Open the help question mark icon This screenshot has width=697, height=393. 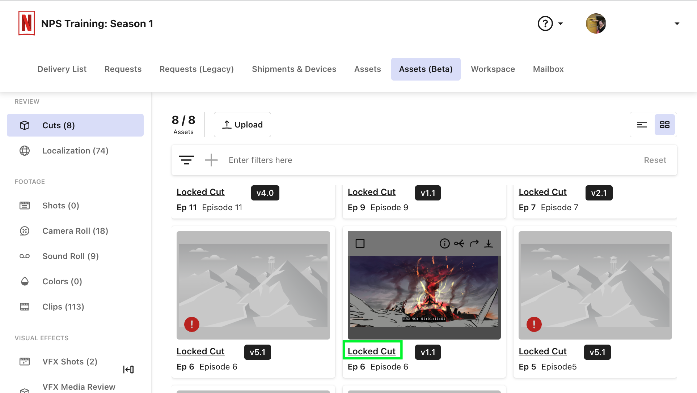point(545,23)
